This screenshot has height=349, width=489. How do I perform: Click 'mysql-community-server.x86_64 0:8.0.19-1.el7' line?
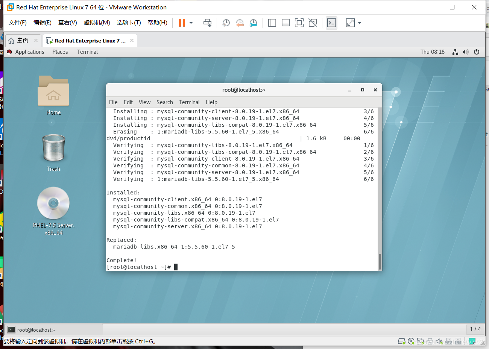[x=188, y=226]
